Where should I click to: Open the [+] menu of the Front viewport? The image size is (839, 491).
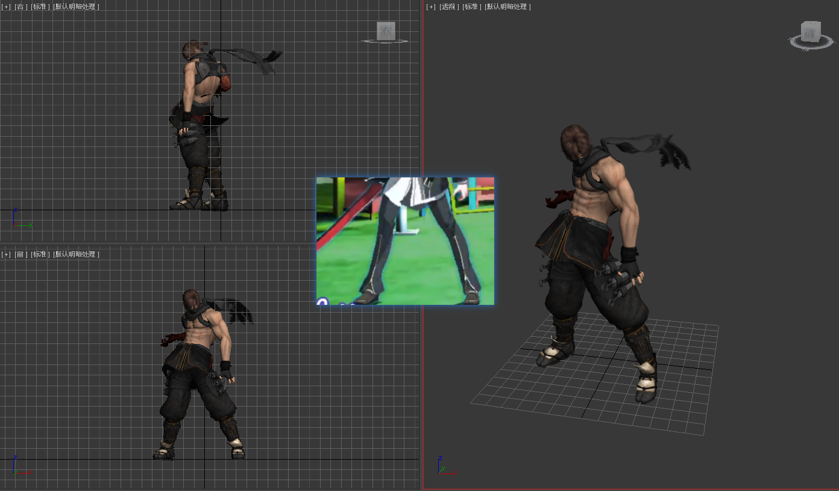click(x=7, y=254)
